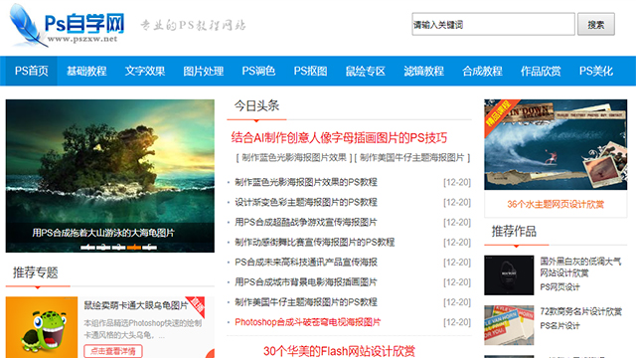Open the PS名片设计 category link
The height and width of the screenshot is (358, 636).
point(559,325)
